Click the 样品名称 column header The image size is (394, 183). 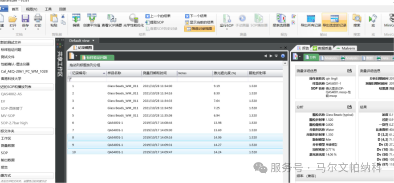point(115,73)
